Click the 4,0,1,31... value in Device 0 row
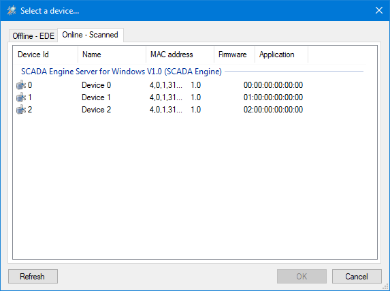 [166, 85]
